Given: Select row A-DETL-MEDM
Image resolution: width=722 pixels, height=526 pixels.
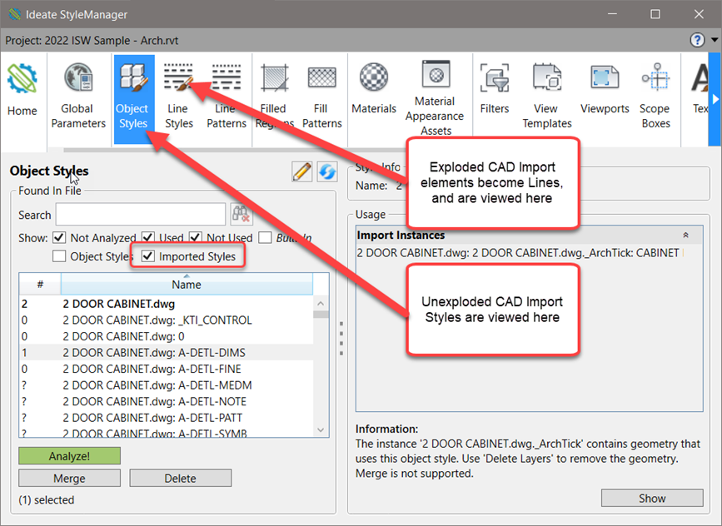Looking at the screenshot, I should [x=167, y=385].
